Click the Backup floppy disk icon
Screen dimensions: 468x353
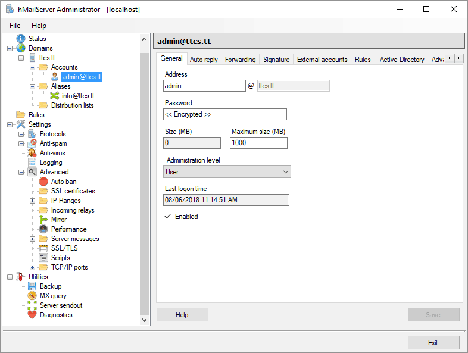[32, 286]
